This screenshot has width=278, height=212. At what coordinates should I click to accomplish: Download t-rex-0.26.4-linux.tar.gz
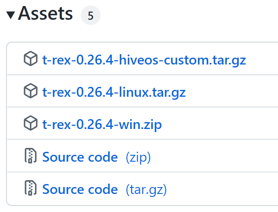[114, 92]
